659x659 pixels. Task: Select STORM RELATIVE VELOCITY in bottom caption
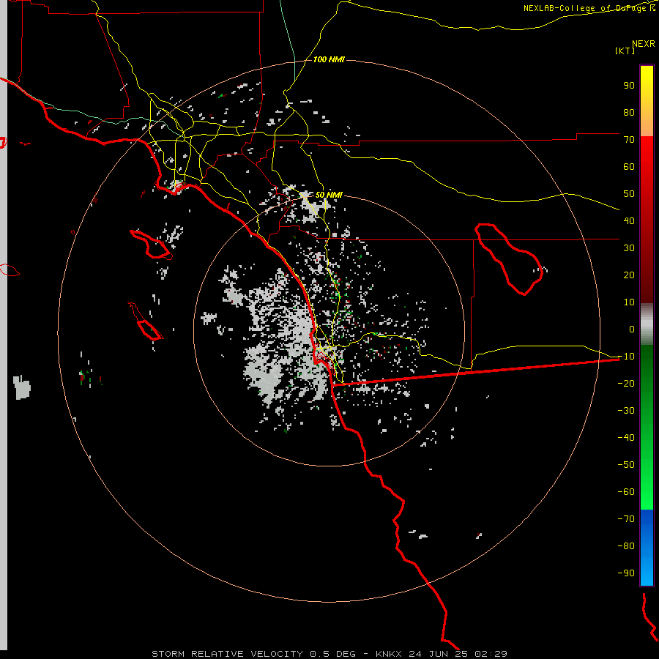point(227,654)
